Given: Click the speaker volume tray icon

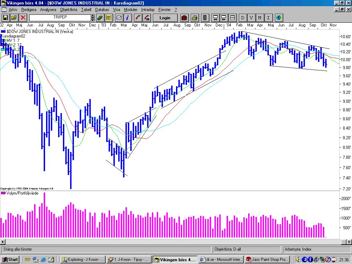Looking at the screenshot, I should [298, 260].
